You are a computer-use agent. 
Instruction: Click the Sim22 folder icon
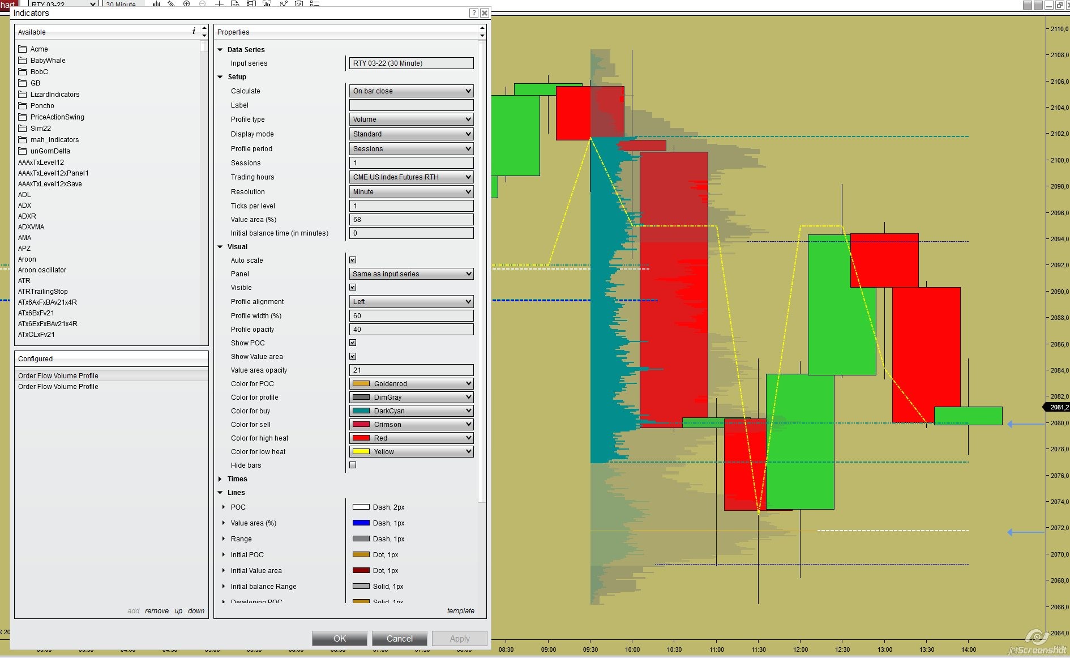(23, 128)
